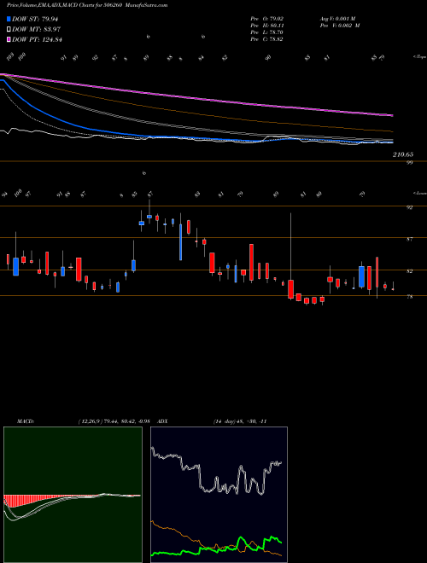Click the 'Pre L: 78.70' value

click(266, 32)
